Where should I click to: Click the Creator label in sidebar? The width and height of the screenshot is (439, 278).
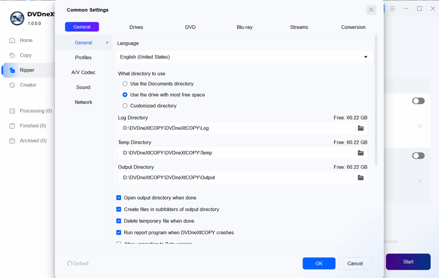[x=28, y=85]
